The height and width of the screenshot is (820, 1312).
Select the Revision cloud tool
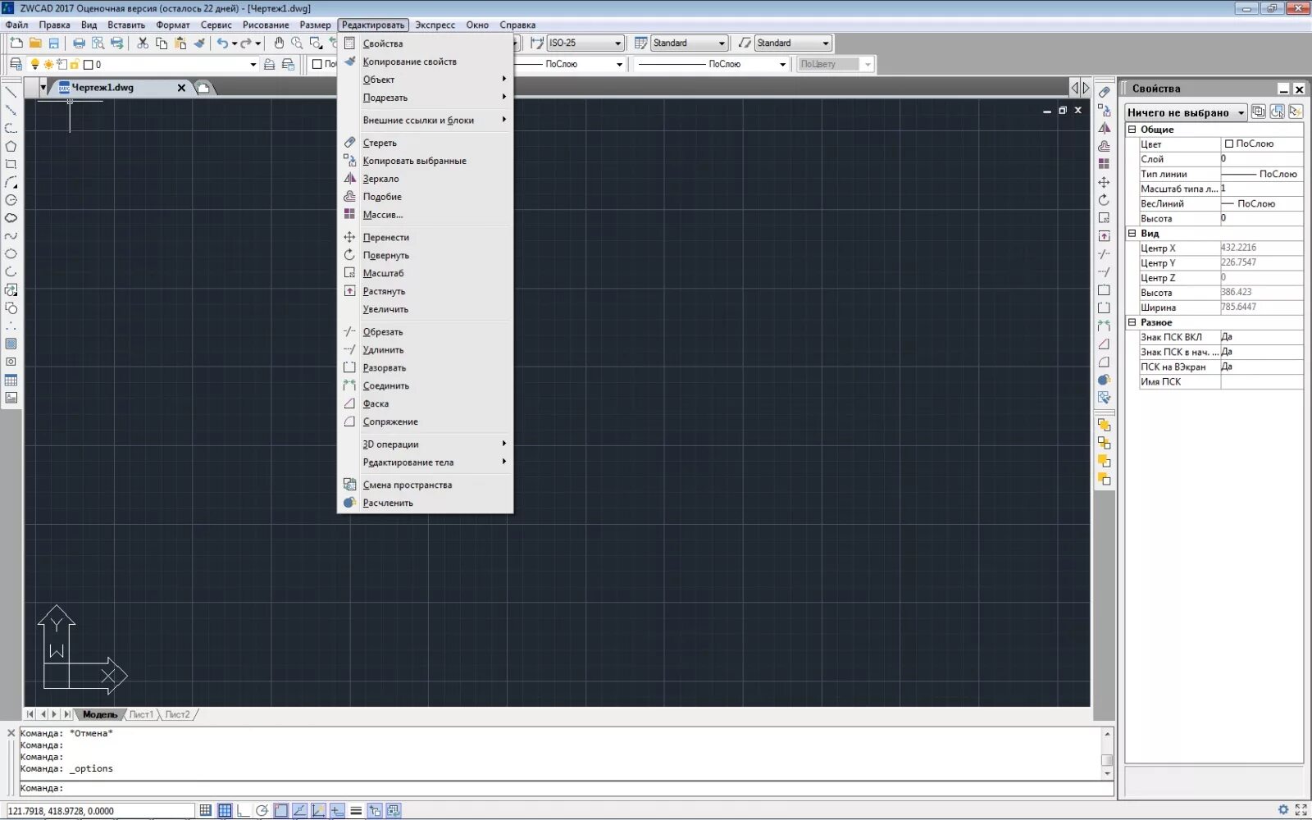11,218
